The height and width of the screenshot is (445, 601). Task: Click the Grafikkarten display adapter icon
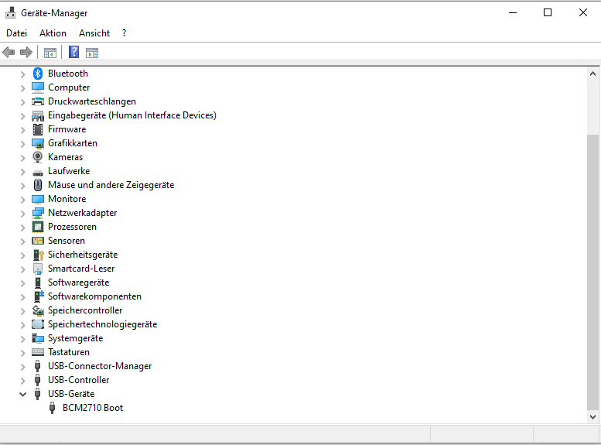[38, 143]
